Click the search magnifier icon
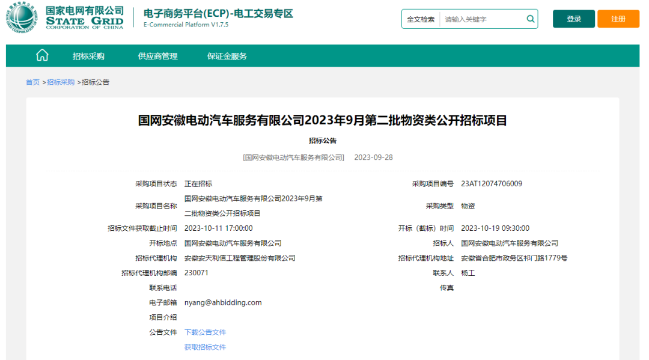 click(x=530, y=19)
